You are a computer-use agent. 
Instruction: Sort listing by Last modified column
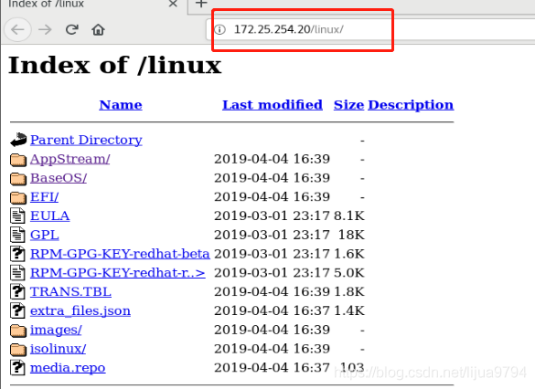pyautogui.click(x=273, y=105)
